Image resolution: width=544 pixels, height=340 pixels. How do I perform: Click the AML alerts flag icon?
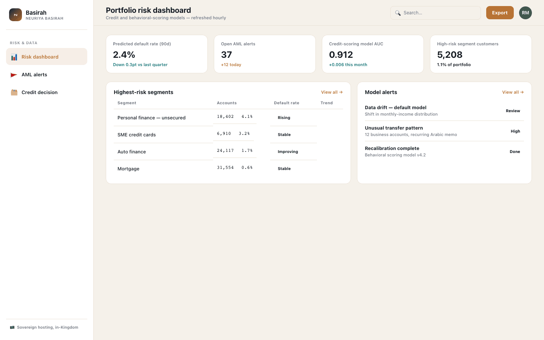click(x=14, y=75)
